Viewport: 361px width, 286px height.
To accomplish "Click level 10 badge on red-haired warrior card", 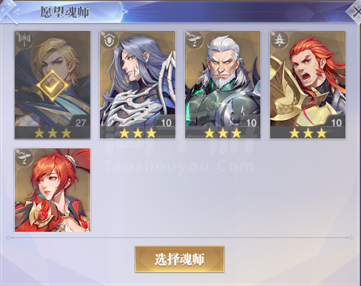I will (x=337, y=123).
